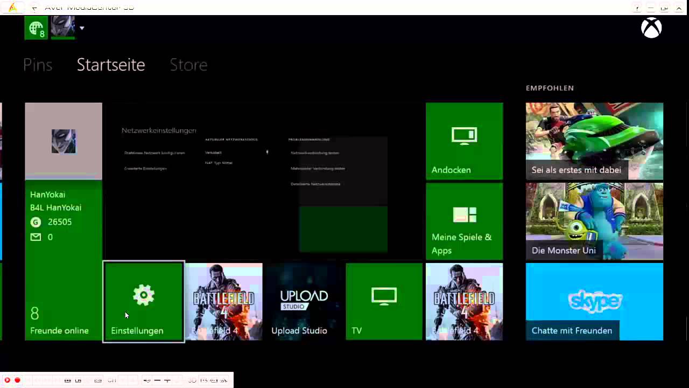The width and height of the screenshot is (689, 388).
Task: Open the Einstellungen settings tile
Action: [143, 302]
